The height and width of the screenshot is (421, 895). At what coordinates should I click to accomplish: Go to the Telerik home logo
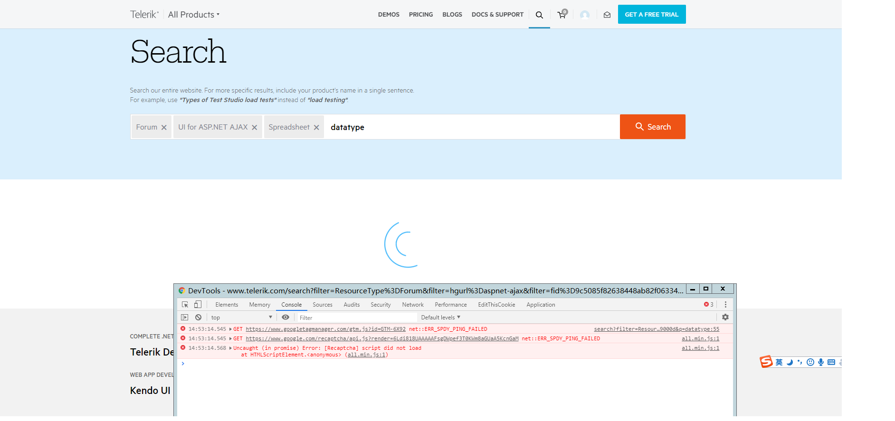point(144,14)
